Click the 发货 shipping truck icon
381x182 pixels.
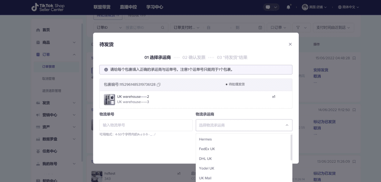38,103
